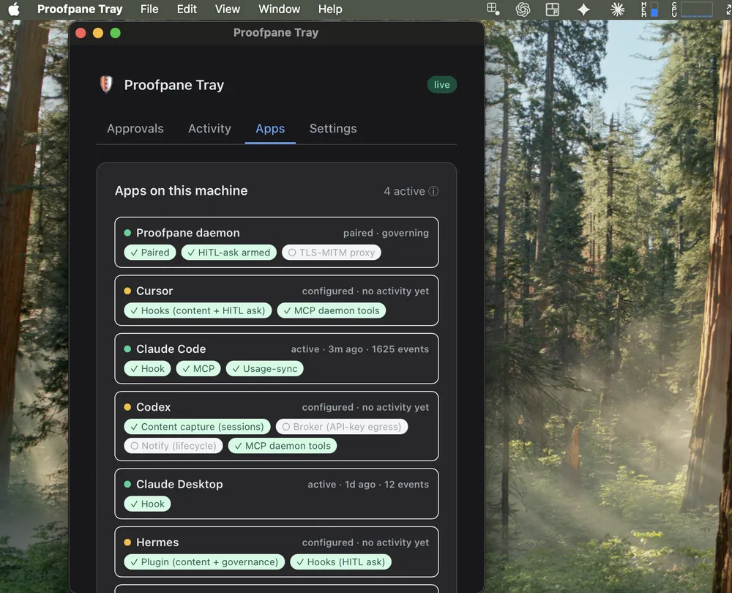Enable the Broker (API-key egress) chip
732x593 pixels.
point(342,426)
